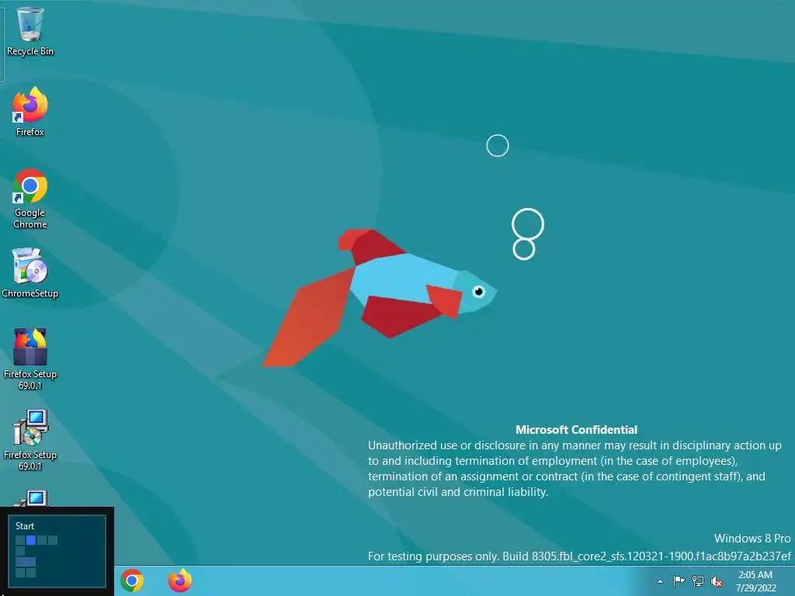Select the Google Chrome desktop shortcut
The height and width of the screenshot is (596, 795).
30,199
